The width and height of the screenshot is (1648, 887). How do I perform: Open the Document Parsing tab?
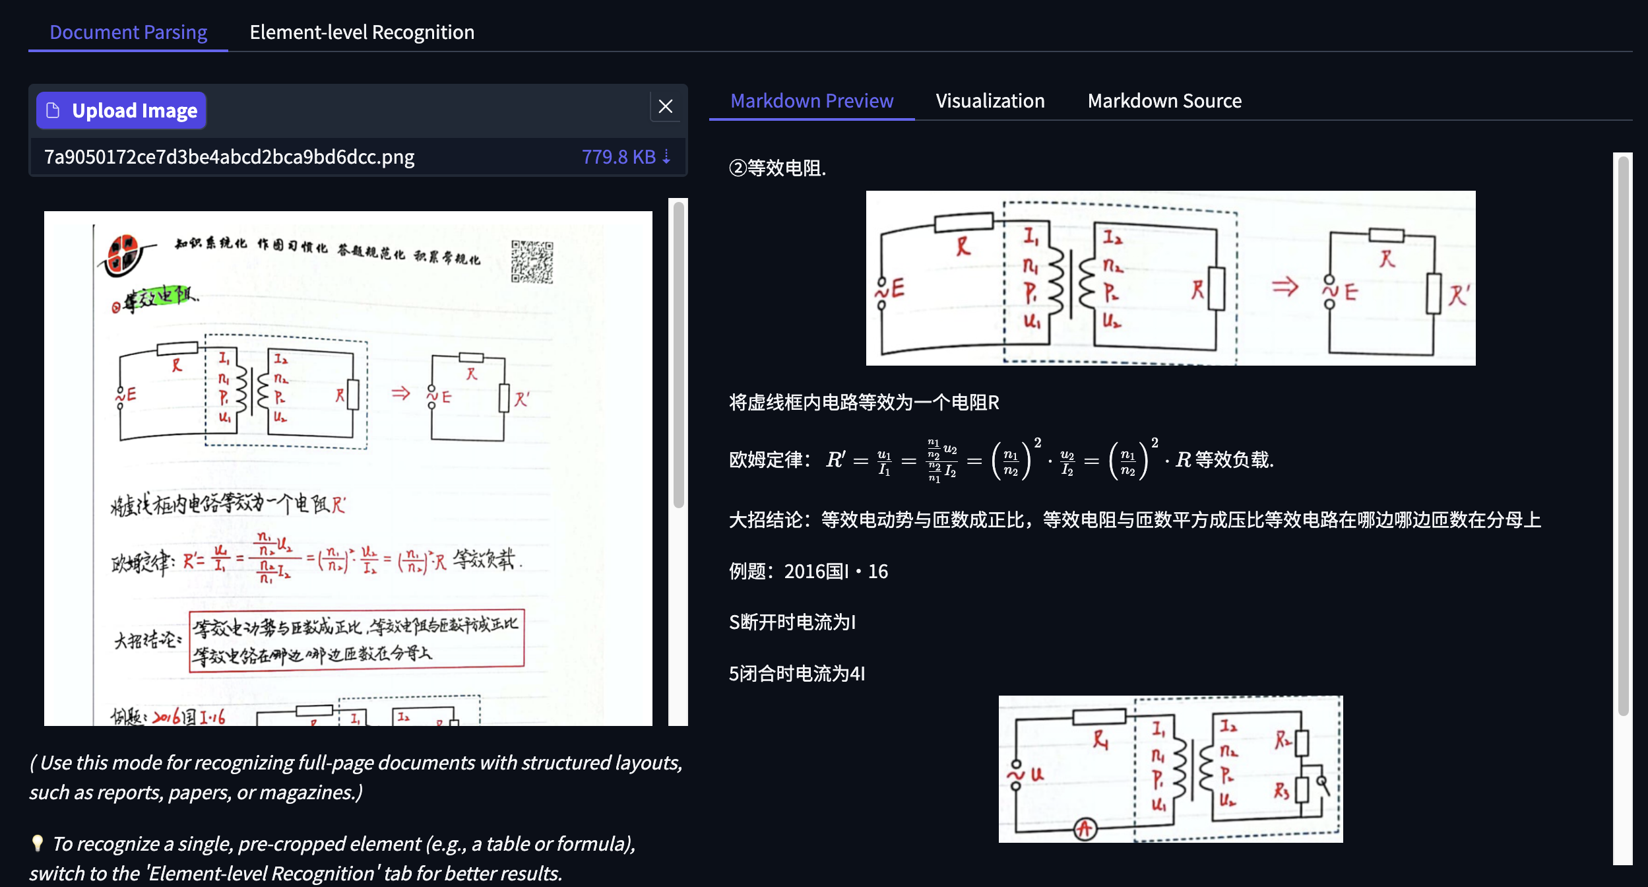128,31
